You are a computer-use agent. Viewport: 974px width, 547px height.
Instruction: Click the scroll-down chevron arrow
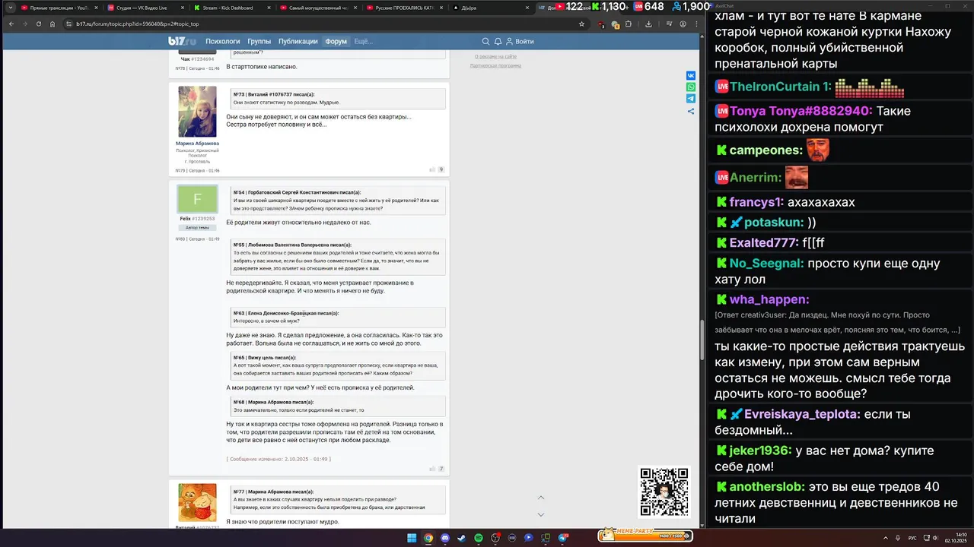(541, 514)
